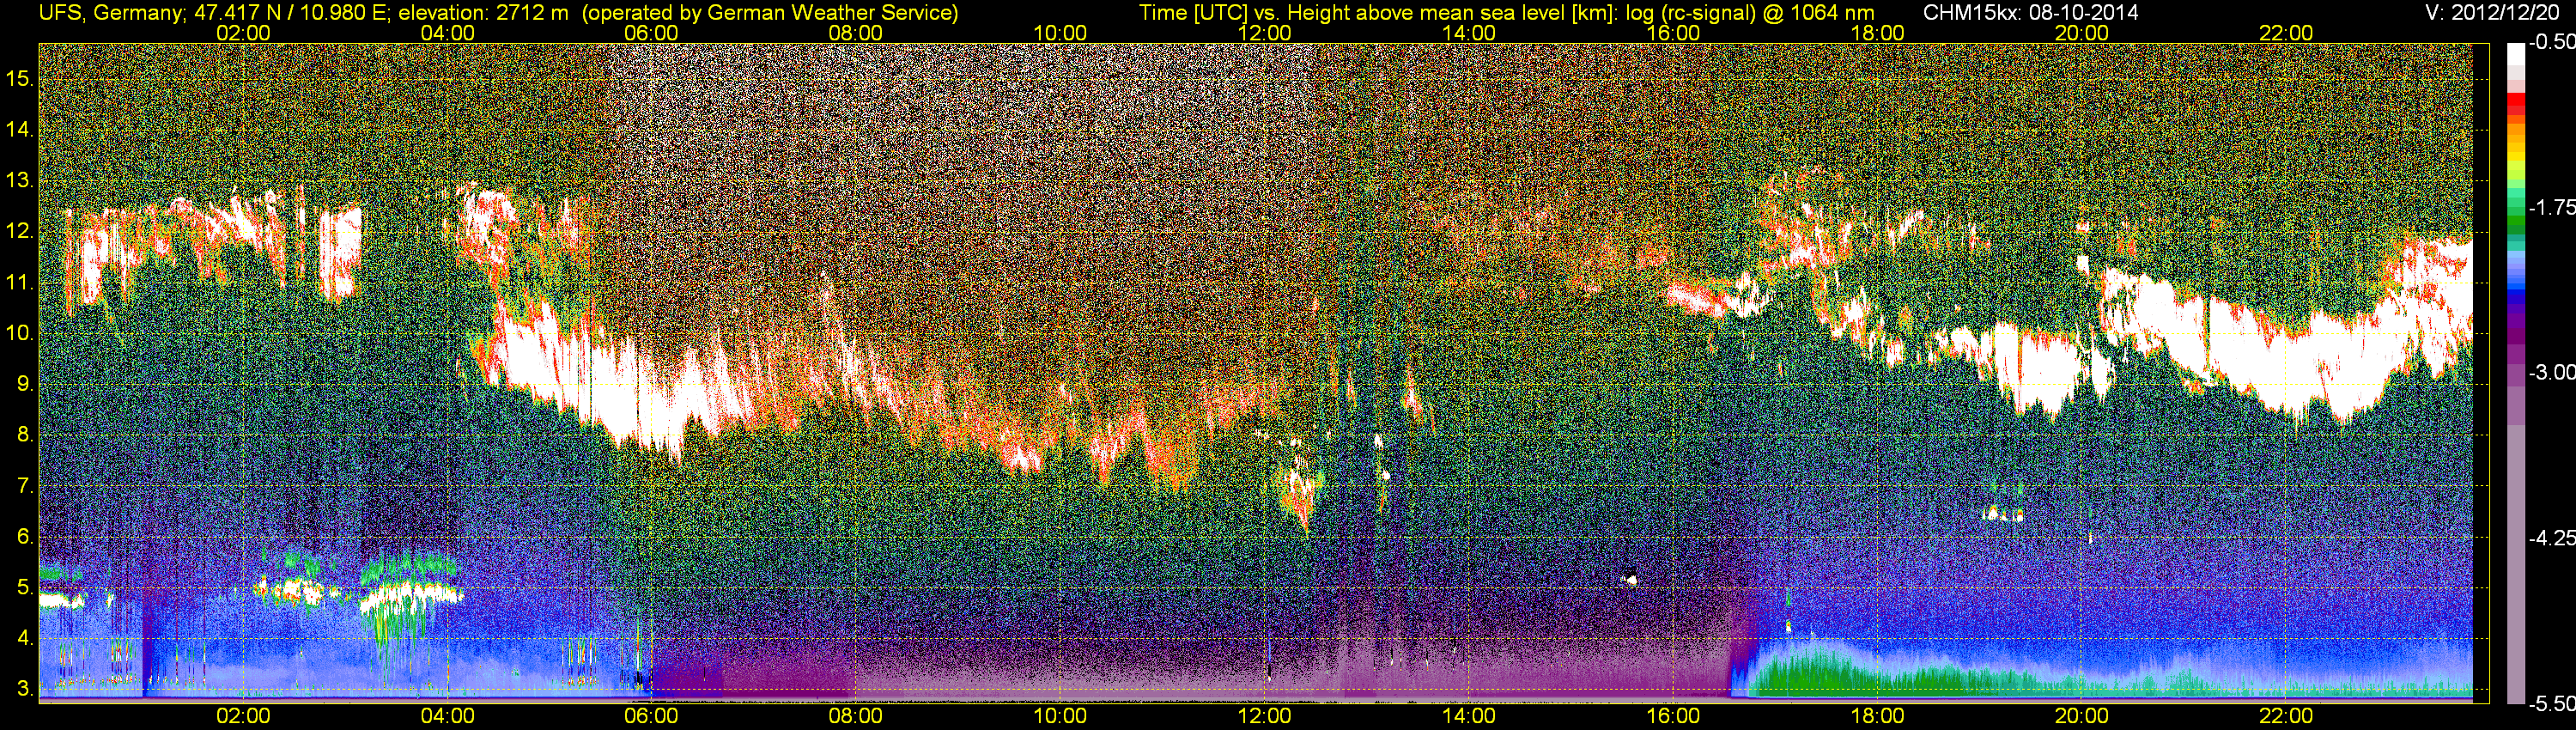Click the '06:00' label on the top time axis
The height and width of the screenshot is (730, 2576).
(x=651, y=32)
